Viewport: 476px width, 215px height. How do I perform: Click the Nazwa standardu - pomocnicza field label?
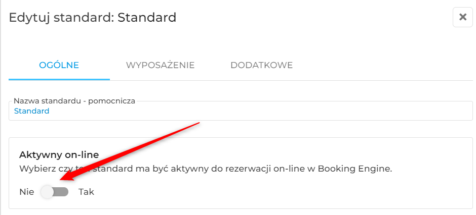(74, 101)
